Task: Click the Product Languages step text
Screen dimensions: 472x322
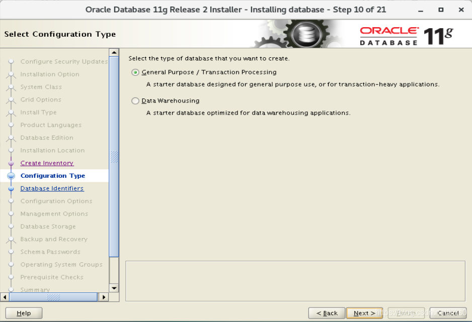Action: (51, 125)
